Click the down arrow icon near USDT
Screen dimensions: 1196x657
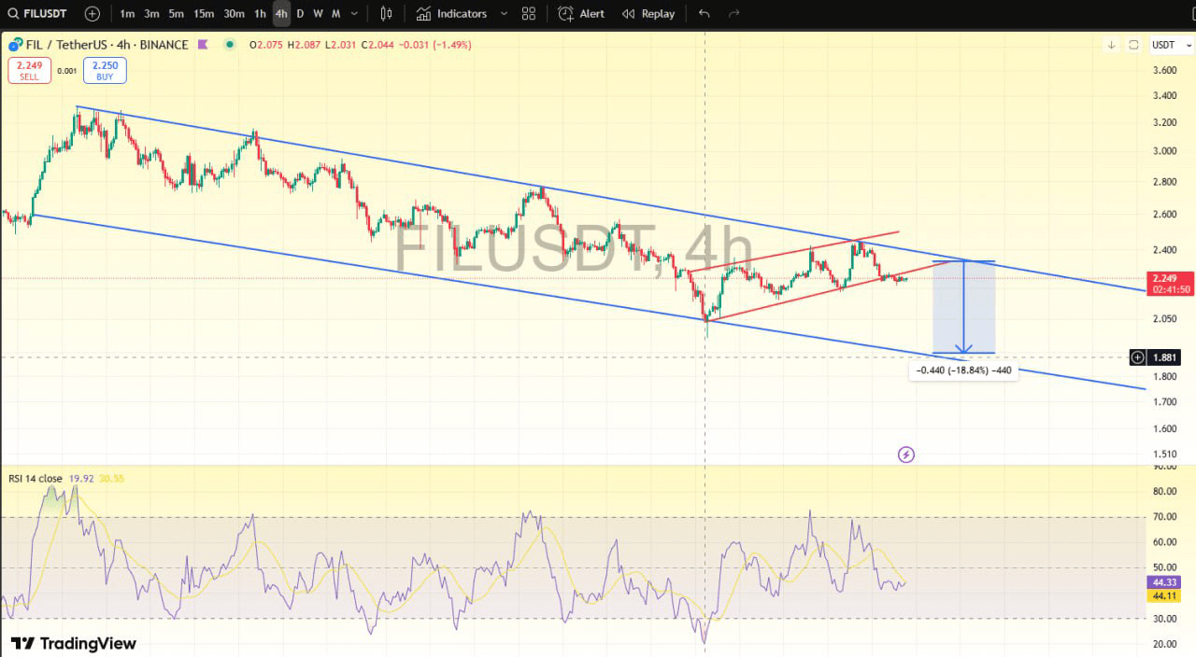tap(1112, 45)
